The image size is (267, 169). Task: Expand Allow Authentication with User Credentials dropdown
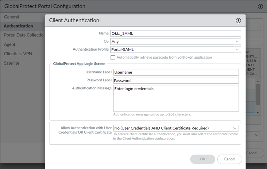pos(235,128)
